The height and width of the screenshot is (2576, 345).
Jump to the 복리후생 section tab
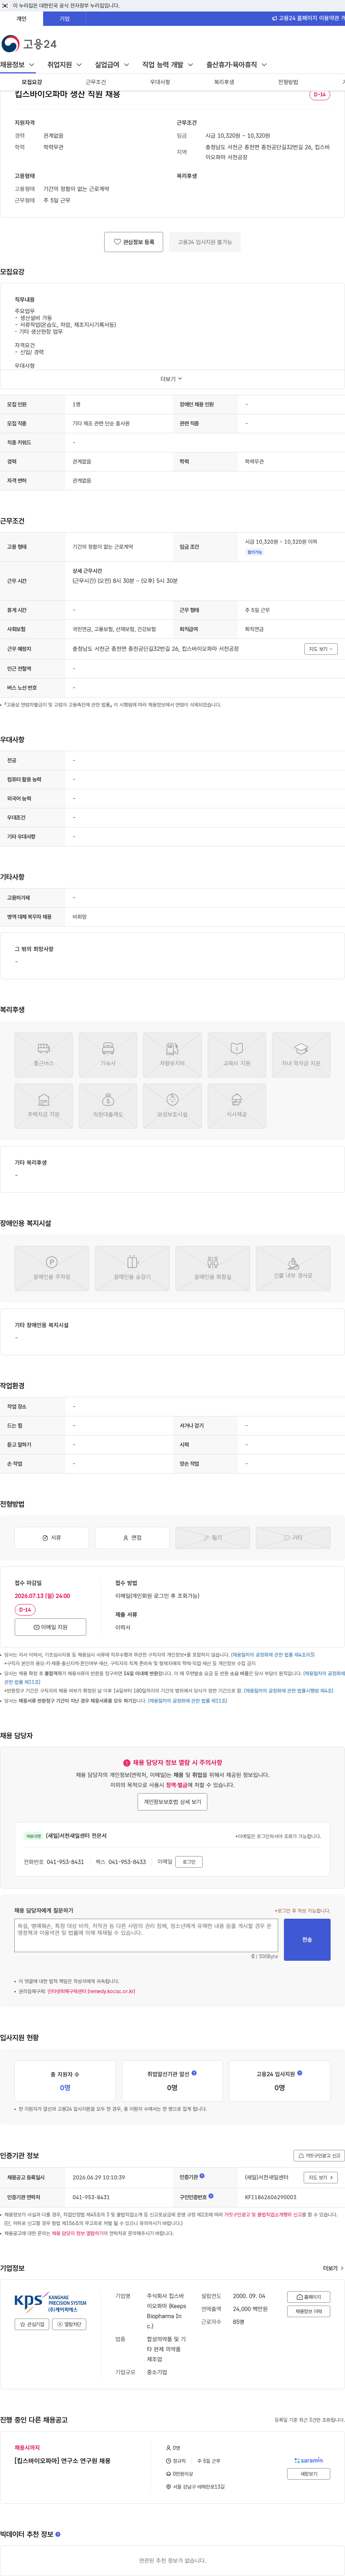pos(224,82)
